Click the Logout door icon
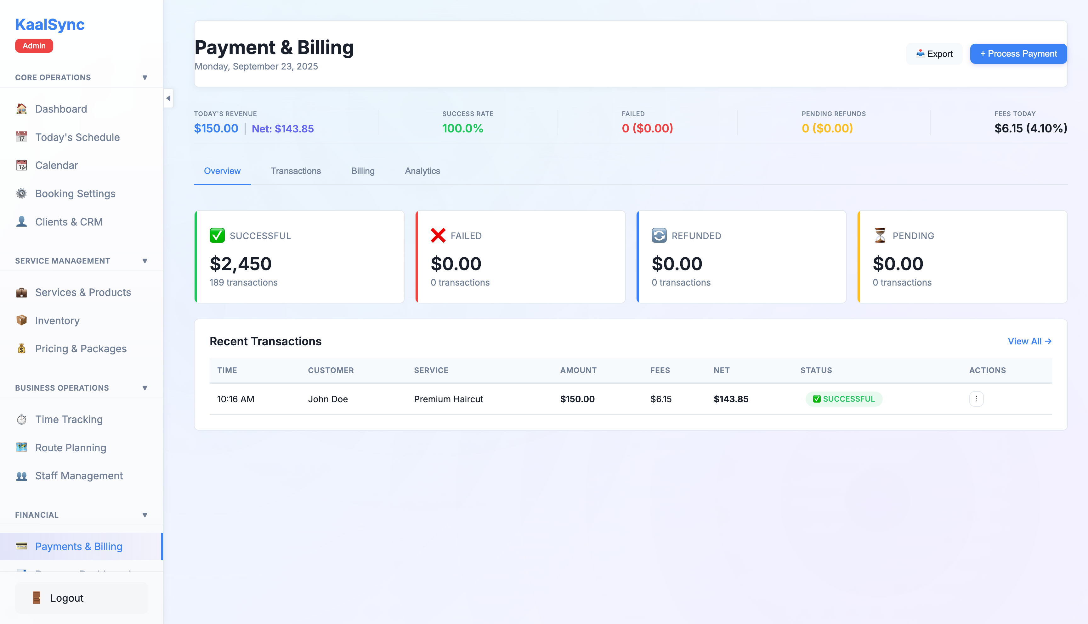This screenshot has height=624, width=1088. click(x=37, y=598)
